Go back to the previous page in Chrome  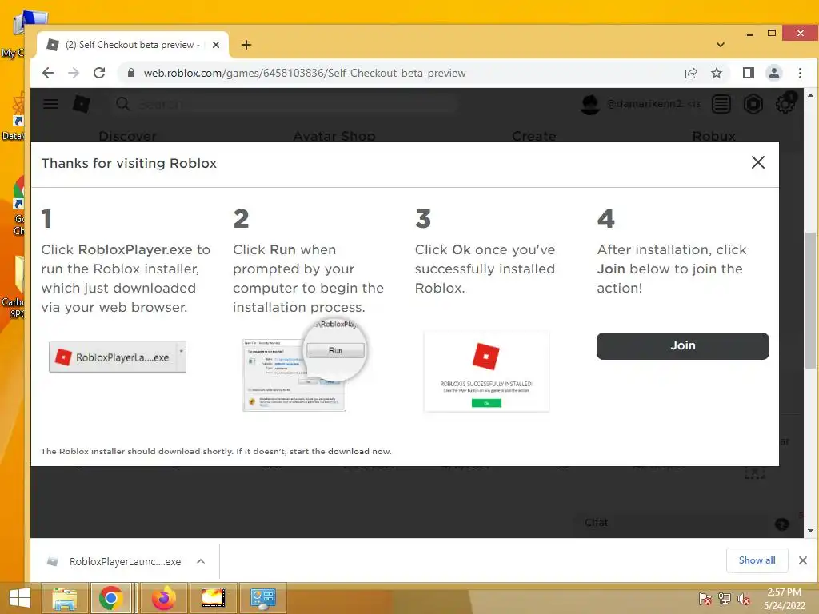pyautogui.click(x=48, y=73)
